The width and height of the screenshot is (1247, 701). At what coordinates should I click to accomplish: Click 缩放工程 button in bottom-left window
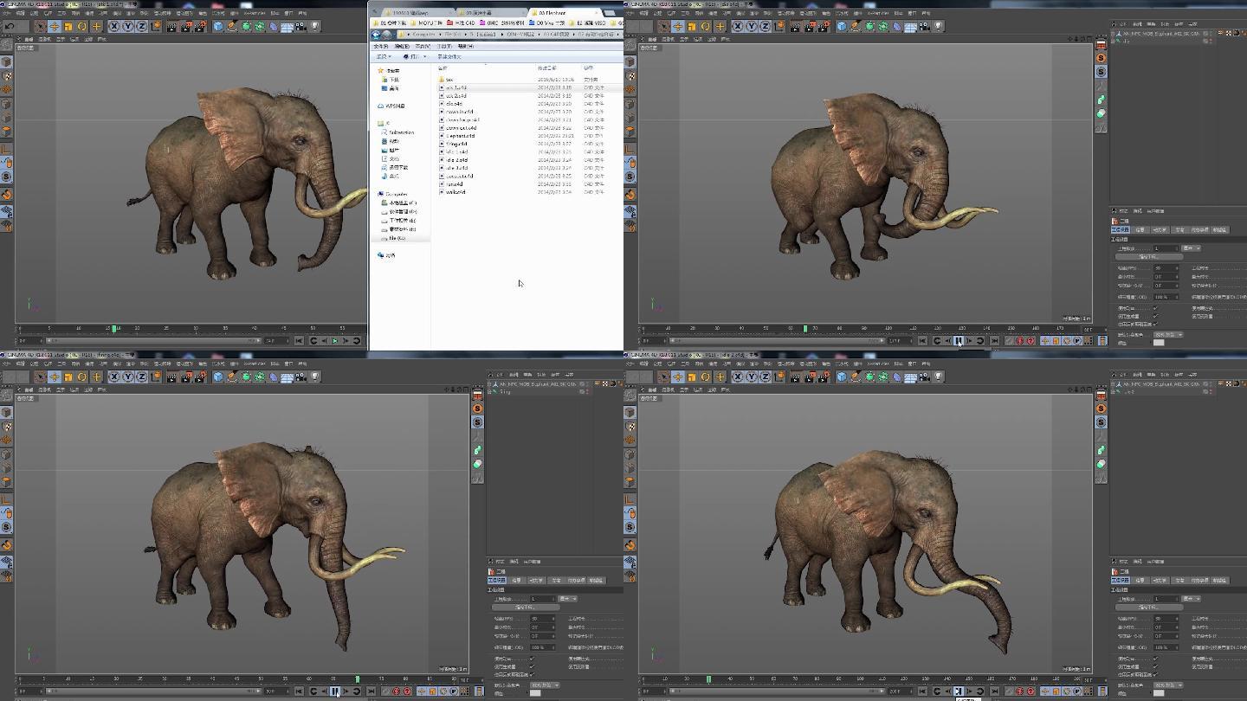click(526, 608)
